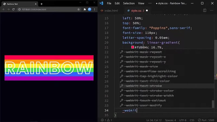
Task: Open the editor More Actions menu
Action: coord(212,11)
